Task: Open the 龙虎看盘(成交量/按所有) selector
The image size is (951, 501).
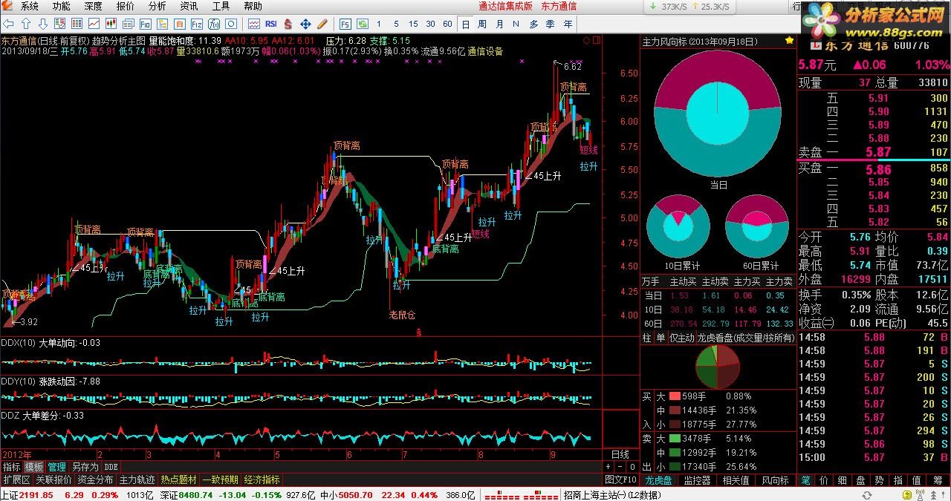Action: (745, 338)
